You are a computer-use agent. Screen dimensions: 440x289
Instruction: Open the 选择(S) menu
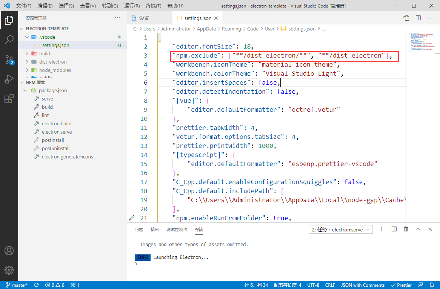coord(66,6)
